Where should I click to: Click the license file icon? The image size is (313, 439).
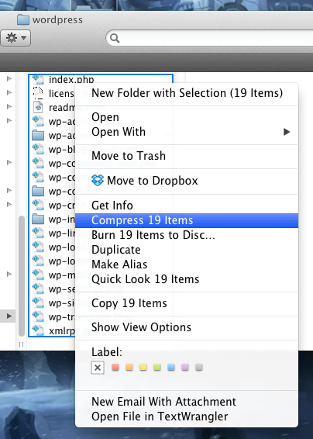[x=38, y=93]
